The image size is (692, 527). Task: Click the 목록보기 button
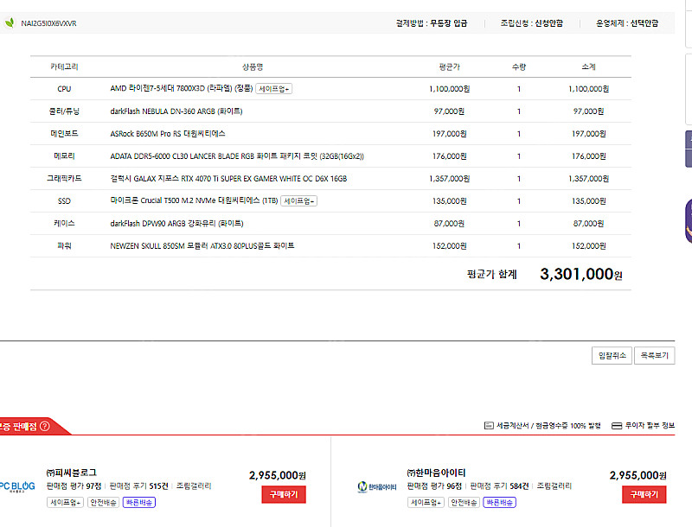click(655, 356)
